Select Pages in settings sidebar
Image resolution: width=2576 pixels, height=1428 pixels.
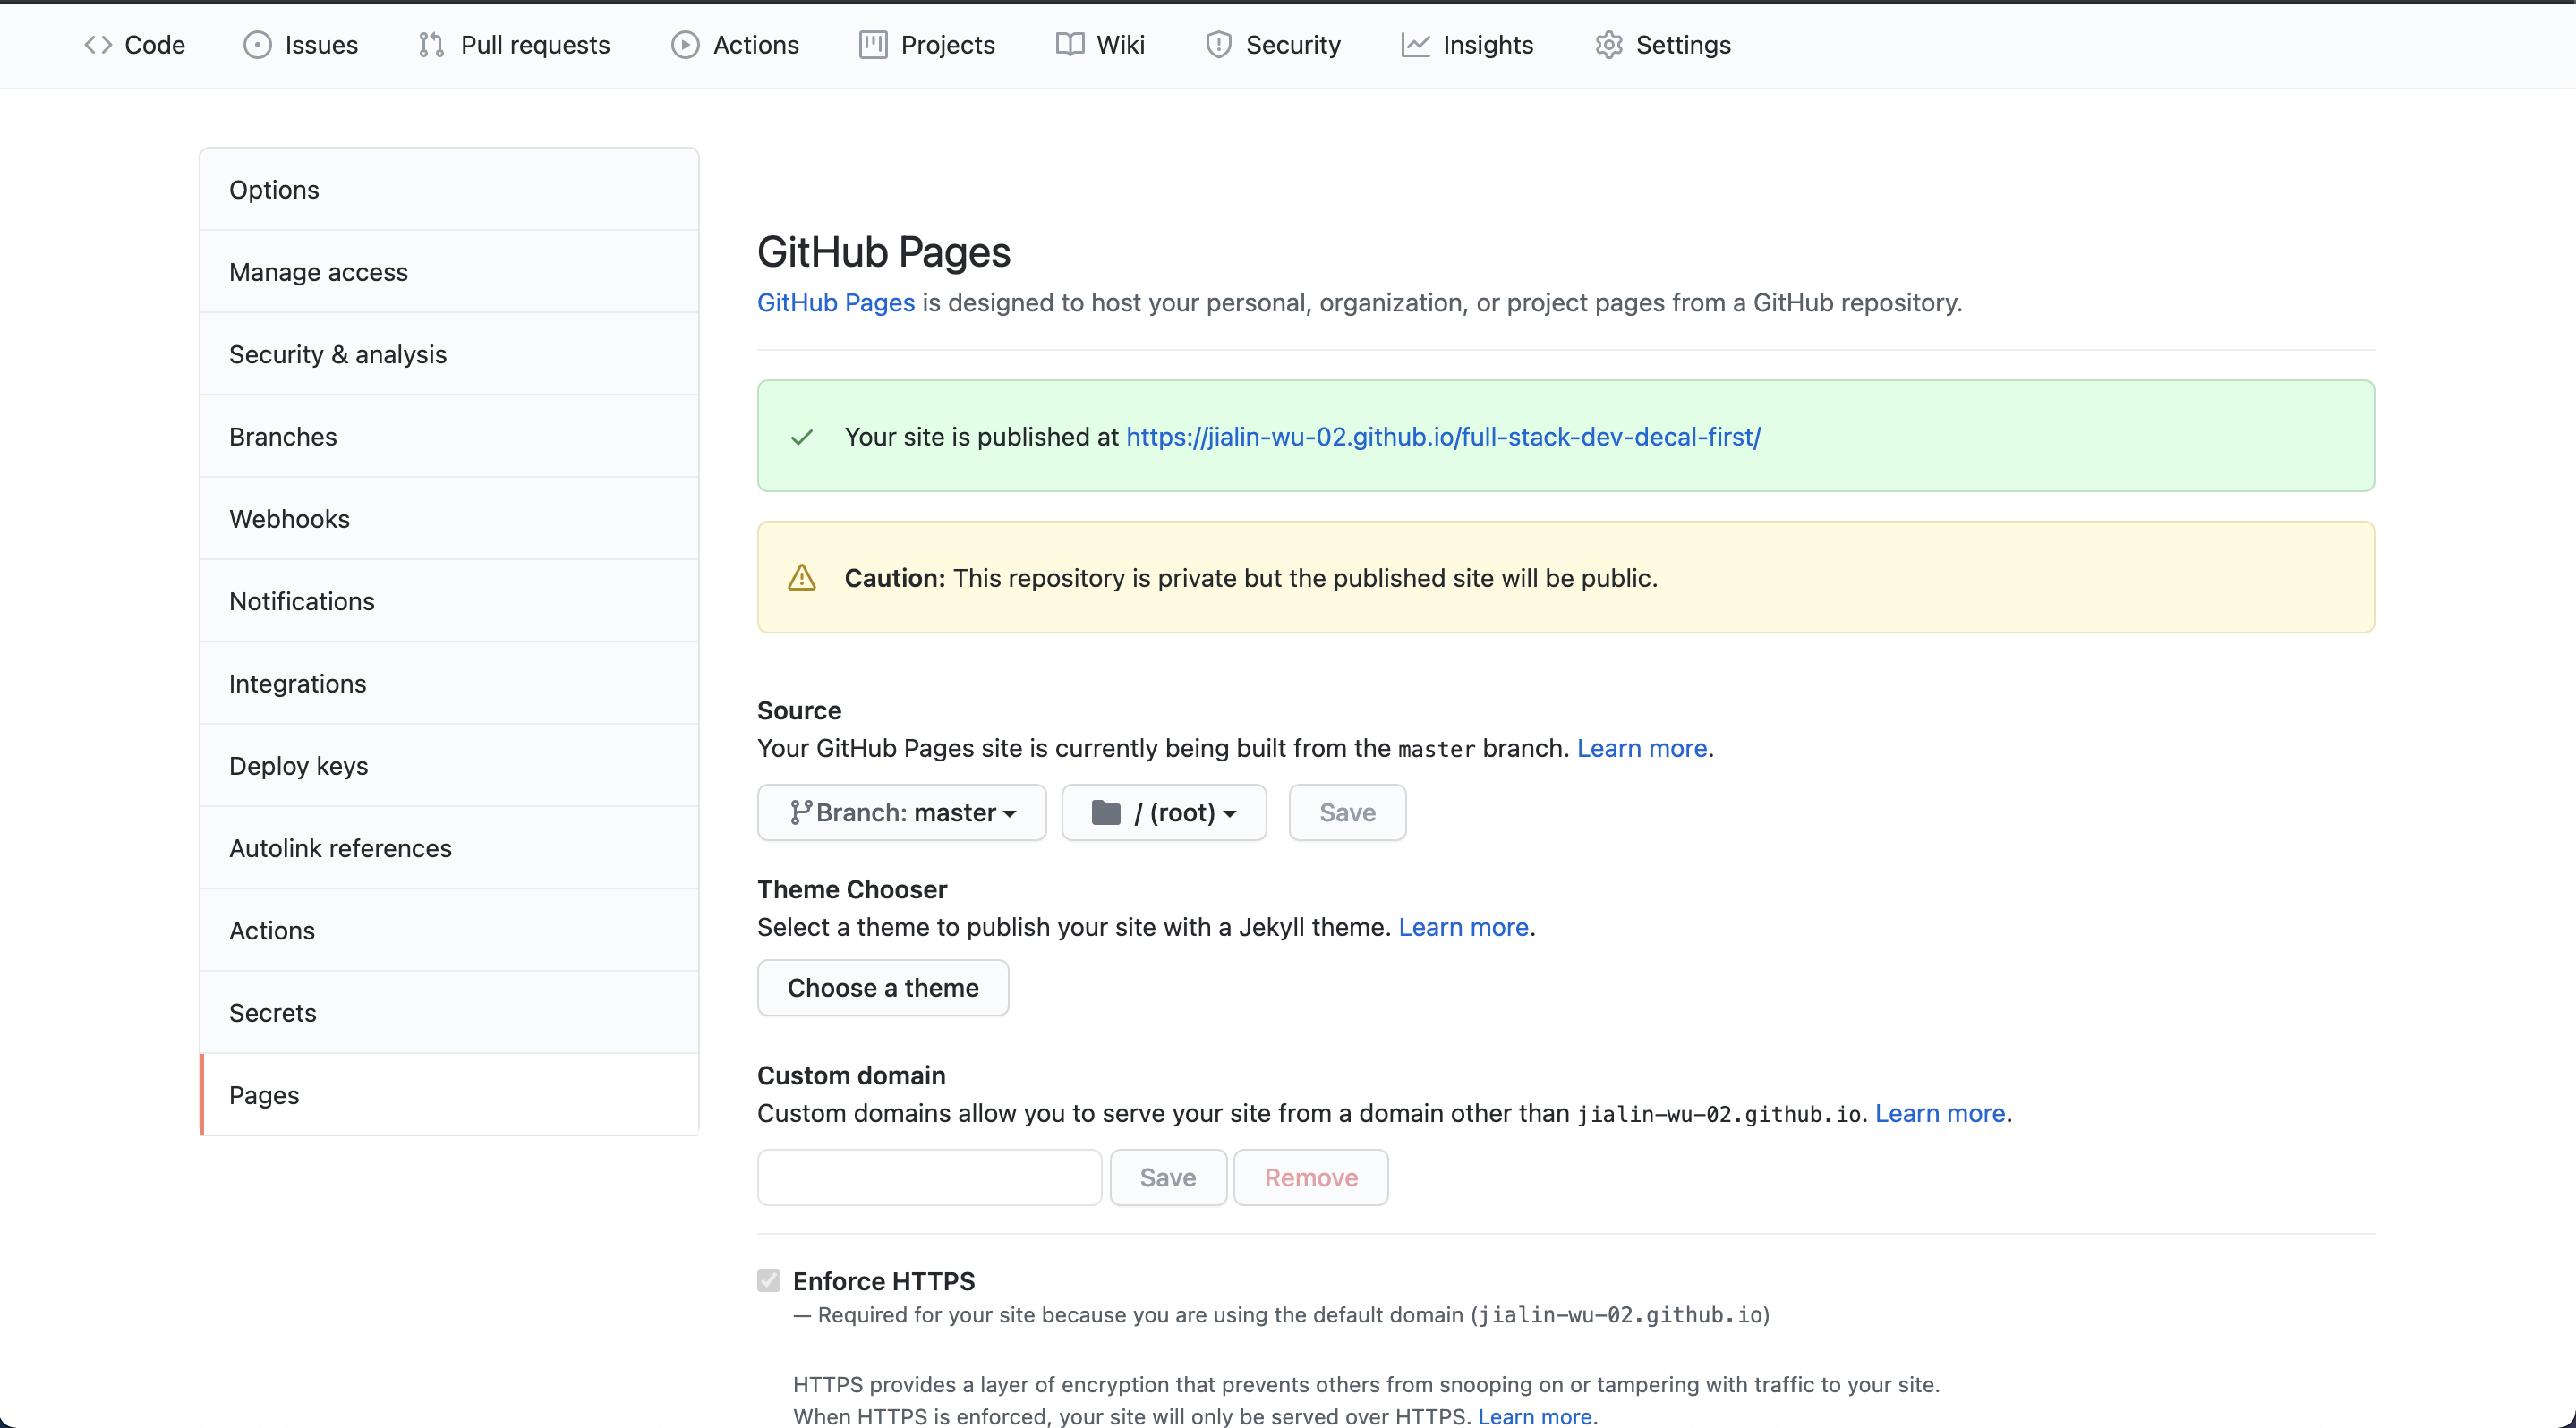pos(449,1094)
